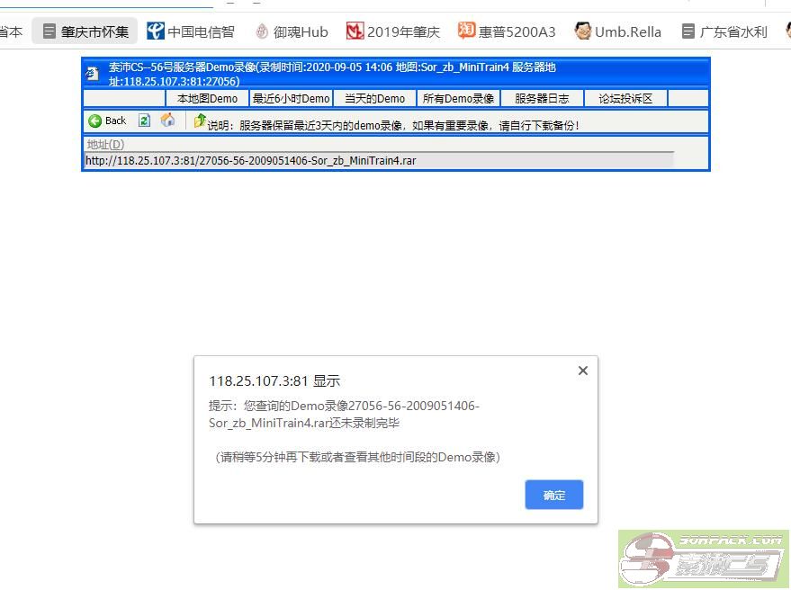
Task: Open the 所有Demo录像 tab
Action: click(458, 99)
